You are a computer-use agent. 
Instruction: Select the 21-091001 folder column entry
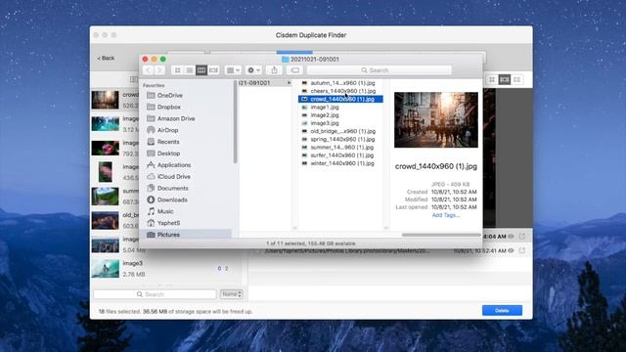click(265, 83)
